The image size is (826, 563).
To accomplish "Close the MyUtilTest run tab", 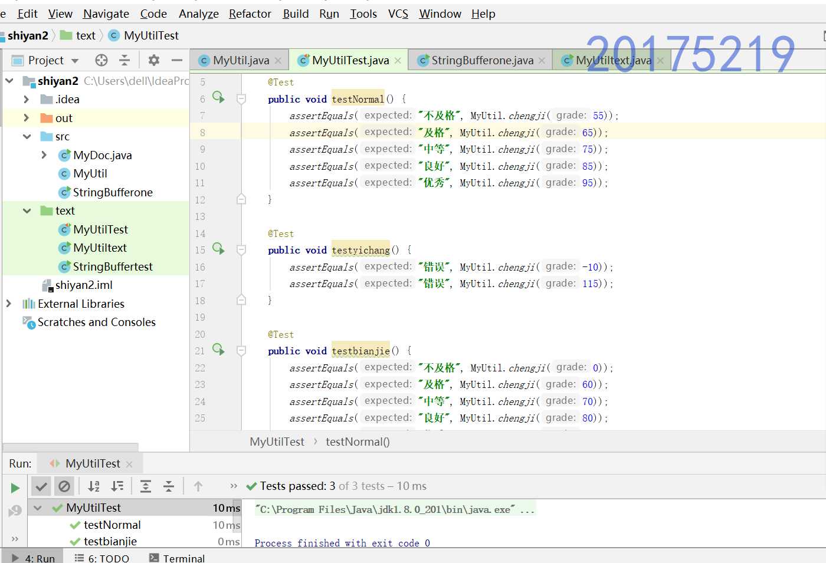I will pyautogui.click(x=129, y=465).
